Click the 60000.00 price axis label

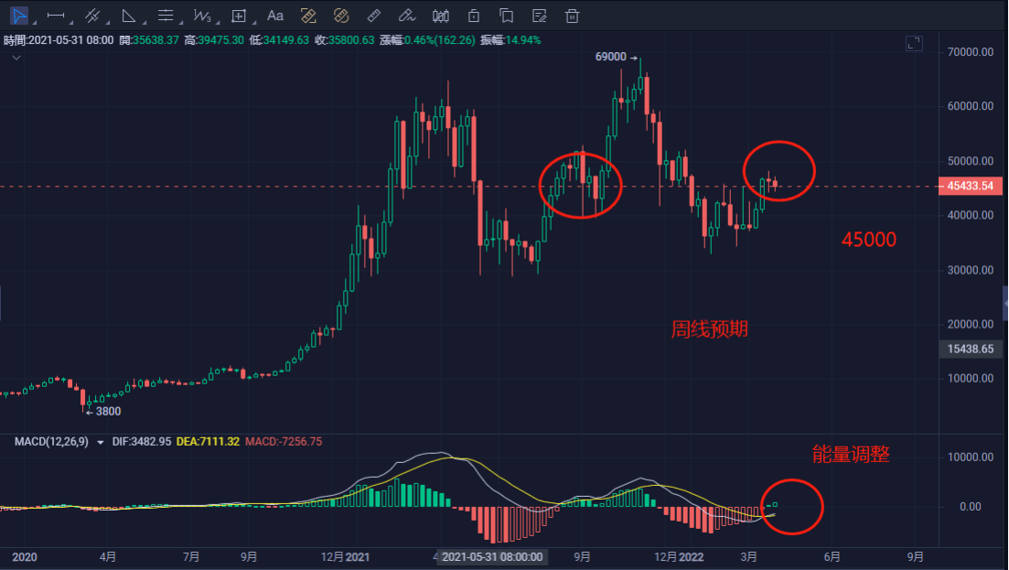[971, 105]
